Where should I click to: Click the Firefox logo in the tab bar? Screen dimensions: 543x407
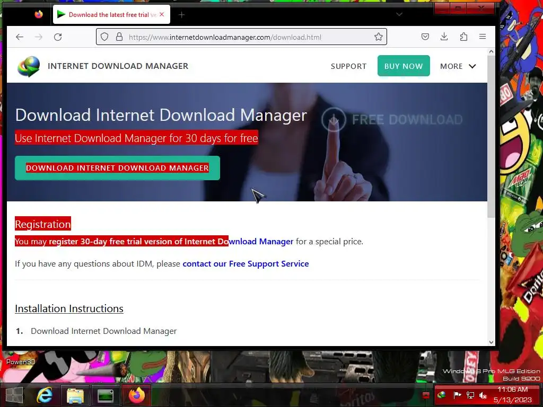point(39,14)
